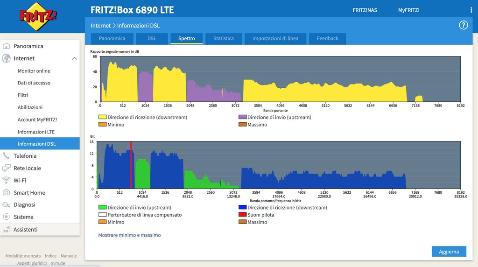This screenshot has height=267, width=478.
Task: Click the Diagnosi stethoscope icon
Action: [7, 204]
